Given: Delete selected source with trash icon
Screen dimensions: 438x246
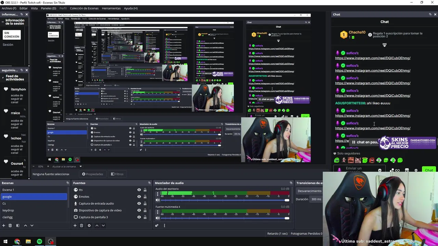Looking at the screenshot, I should (81, 225).
